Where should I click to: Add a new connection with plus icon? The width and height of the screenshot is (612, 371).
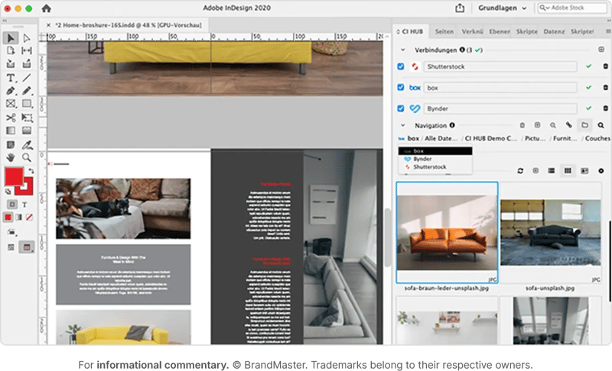pos(601,50)
